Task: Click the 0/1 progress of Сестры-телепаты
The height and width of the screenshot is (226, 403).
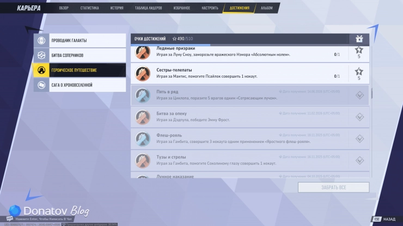Action: click(x=337, y=76)
